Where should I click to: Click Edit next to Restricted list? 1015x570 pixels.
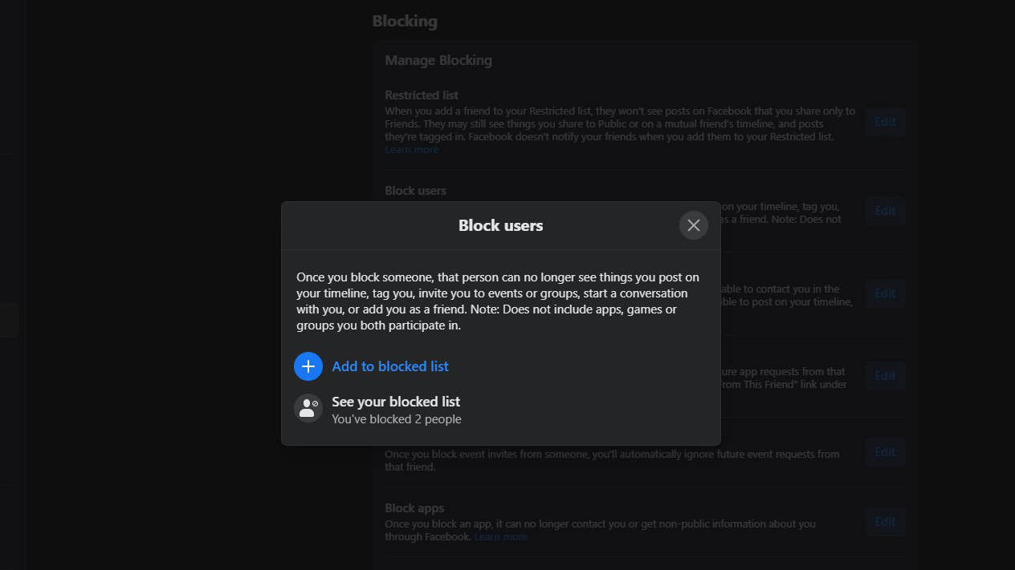885,122
